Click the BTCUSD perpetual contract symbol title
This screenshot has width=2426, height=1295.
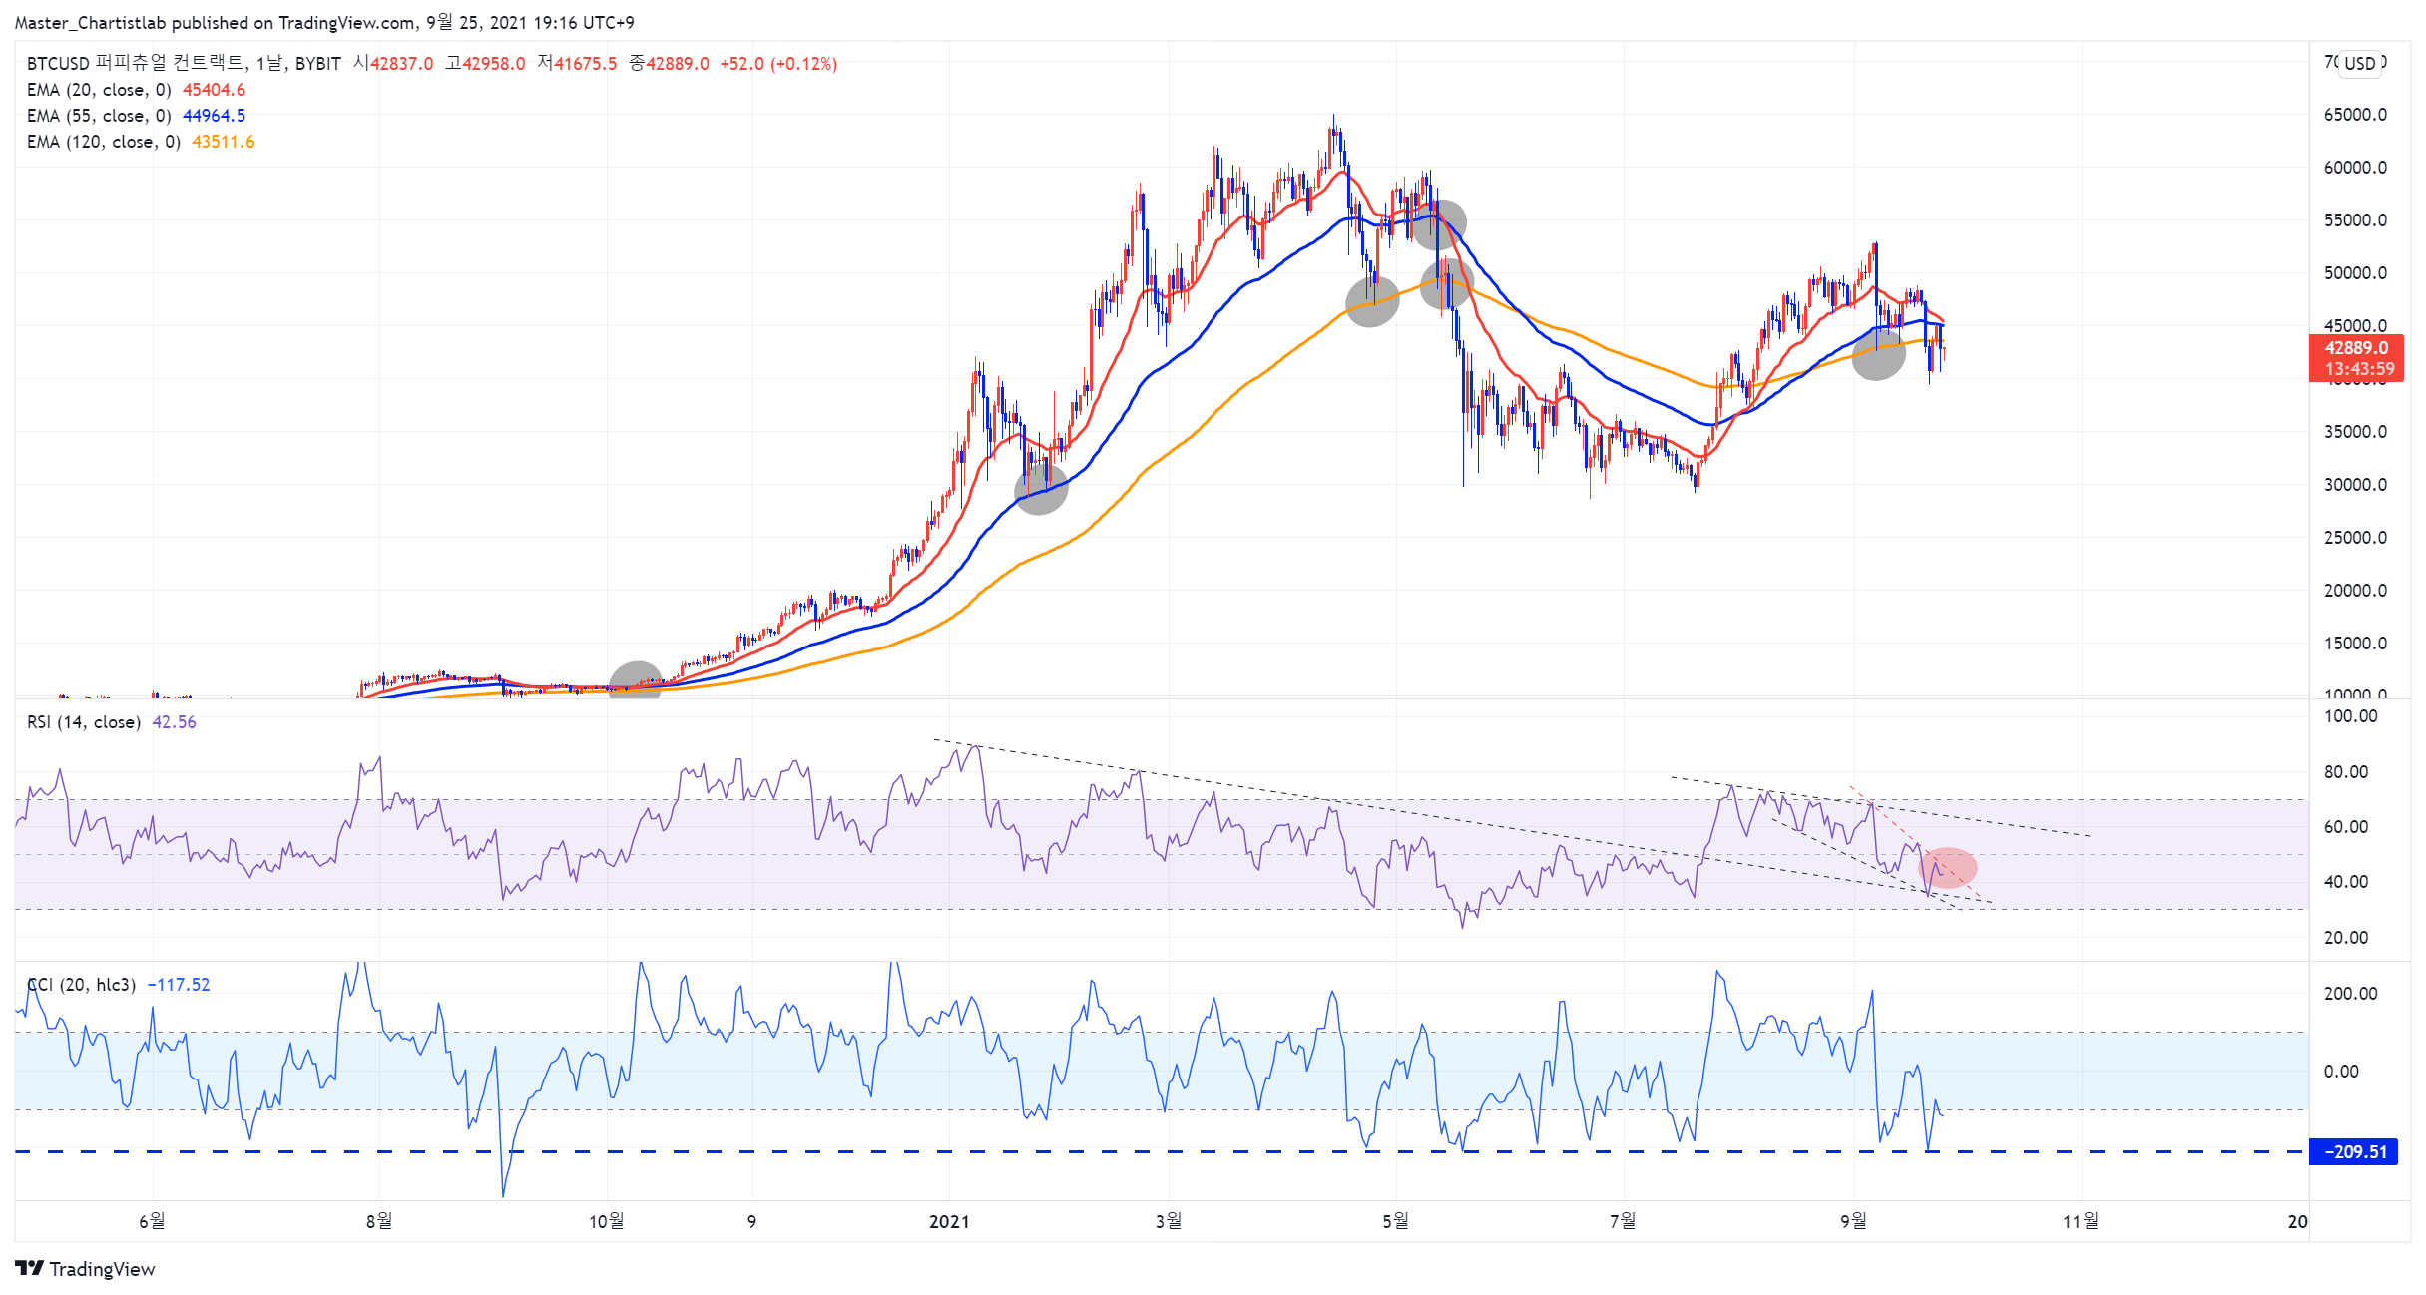click(x=184, y=64)
